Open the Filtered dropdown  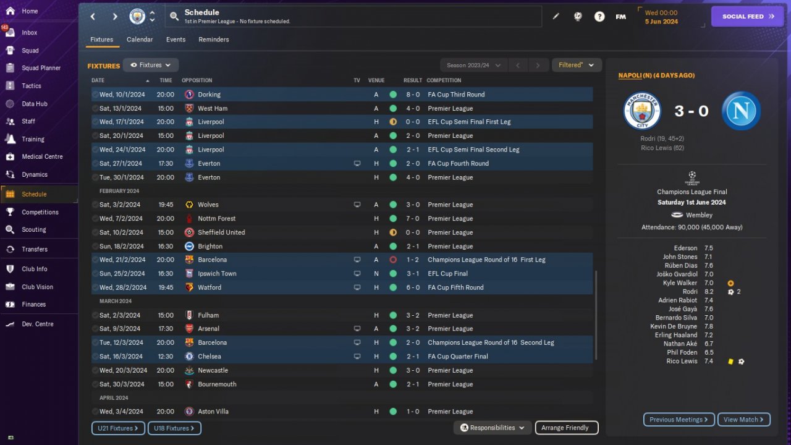(577, 65)
